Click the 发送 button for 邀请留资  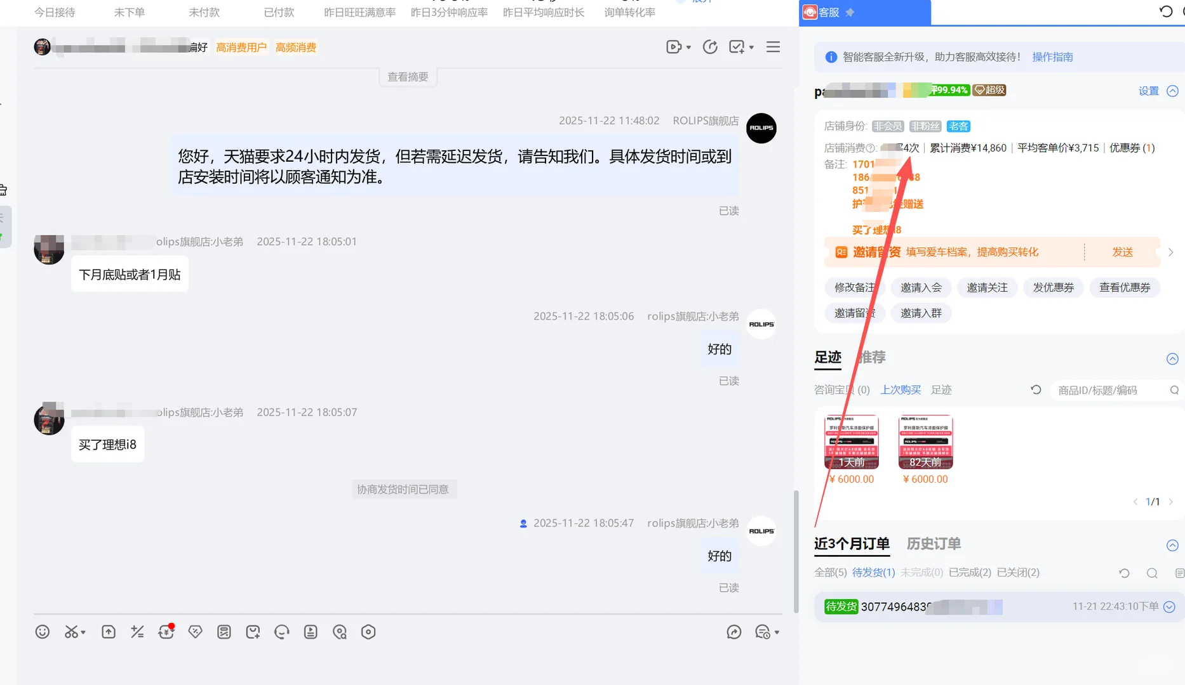(1123, 252)
